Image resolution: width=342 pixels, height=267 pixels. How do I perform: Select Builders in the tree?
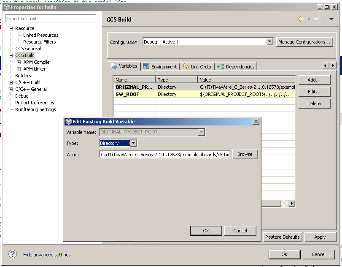click(23, 76)
